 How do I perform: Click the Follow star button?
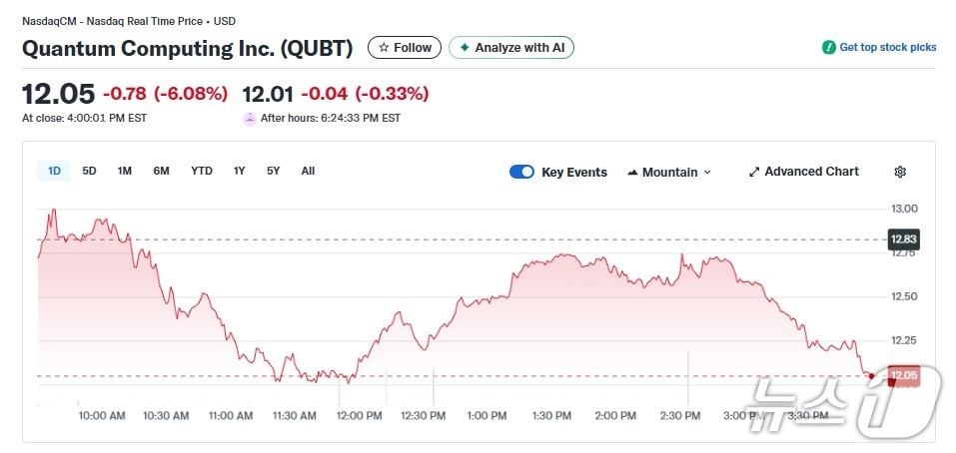click(x=405, y=47)
